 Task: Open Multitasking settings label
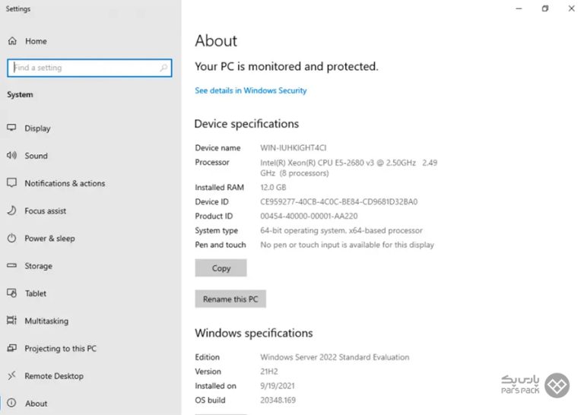pyautogui.click(x=46, y=322)
